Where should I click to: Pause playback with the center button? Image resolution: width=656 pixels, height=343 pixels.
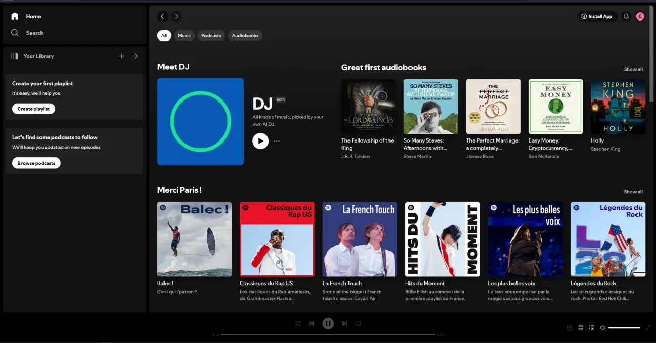pos(328,324)
